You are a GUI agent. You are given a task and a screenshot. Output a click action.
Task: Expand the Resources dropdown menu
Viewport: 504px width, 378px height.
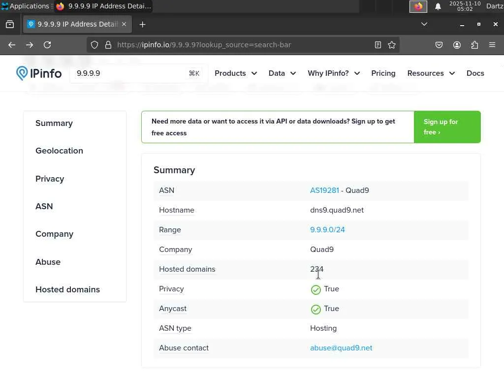pos(431,73)
